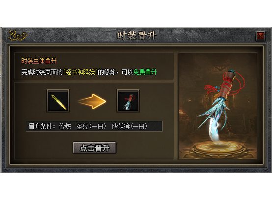The width and height of the screenshot is (272, 200).
Task: Click the glowing golden pedestal in preview
Action: [218, 148]
